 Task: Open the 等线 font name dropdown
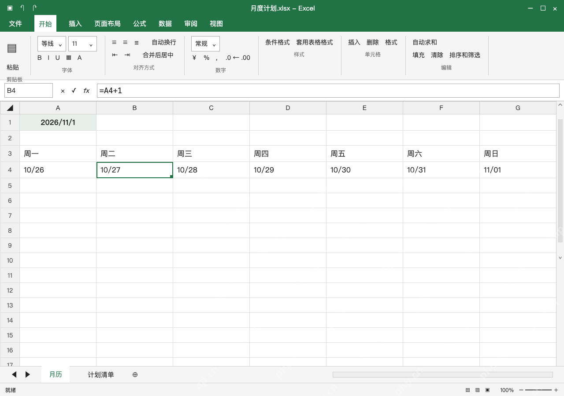tap(52, 44)
